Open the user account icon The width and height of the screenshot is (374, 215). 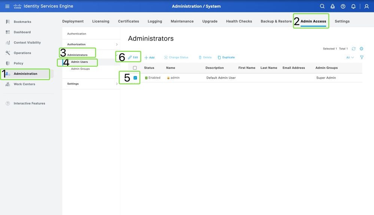367,6
